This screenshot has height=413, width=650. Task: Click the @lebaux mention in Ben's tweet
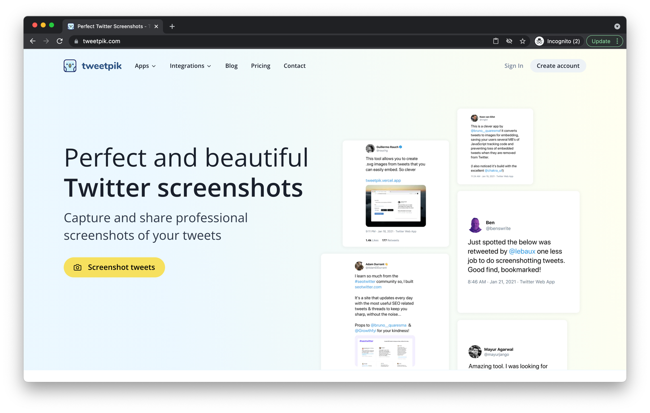tap(522, 251)
